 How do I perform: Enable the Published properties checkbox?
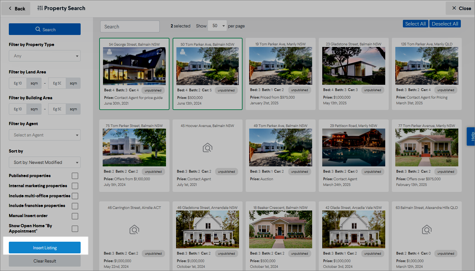tap(75, 176)
